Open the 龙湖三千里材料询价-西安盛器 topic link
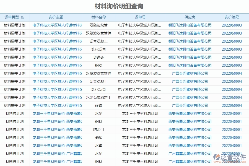Image resolution: width=249 pixels, height=166 pixels. (57, 113)
